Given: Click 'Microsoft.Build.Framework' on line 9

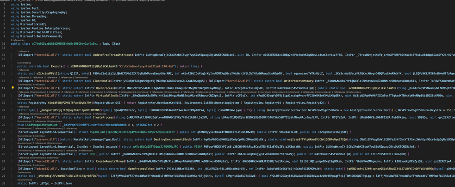Looking at the screenshot, I should [x=40, y=36].
